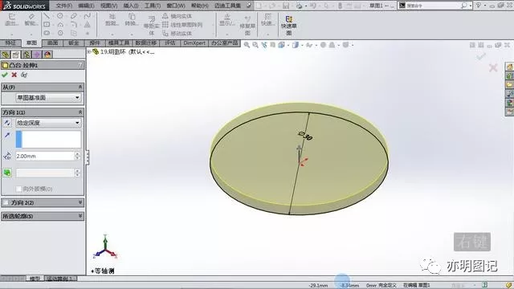Viewport: 514px width, 289px height.
Task: Cancel the extrude with red X
Action: 14,75
